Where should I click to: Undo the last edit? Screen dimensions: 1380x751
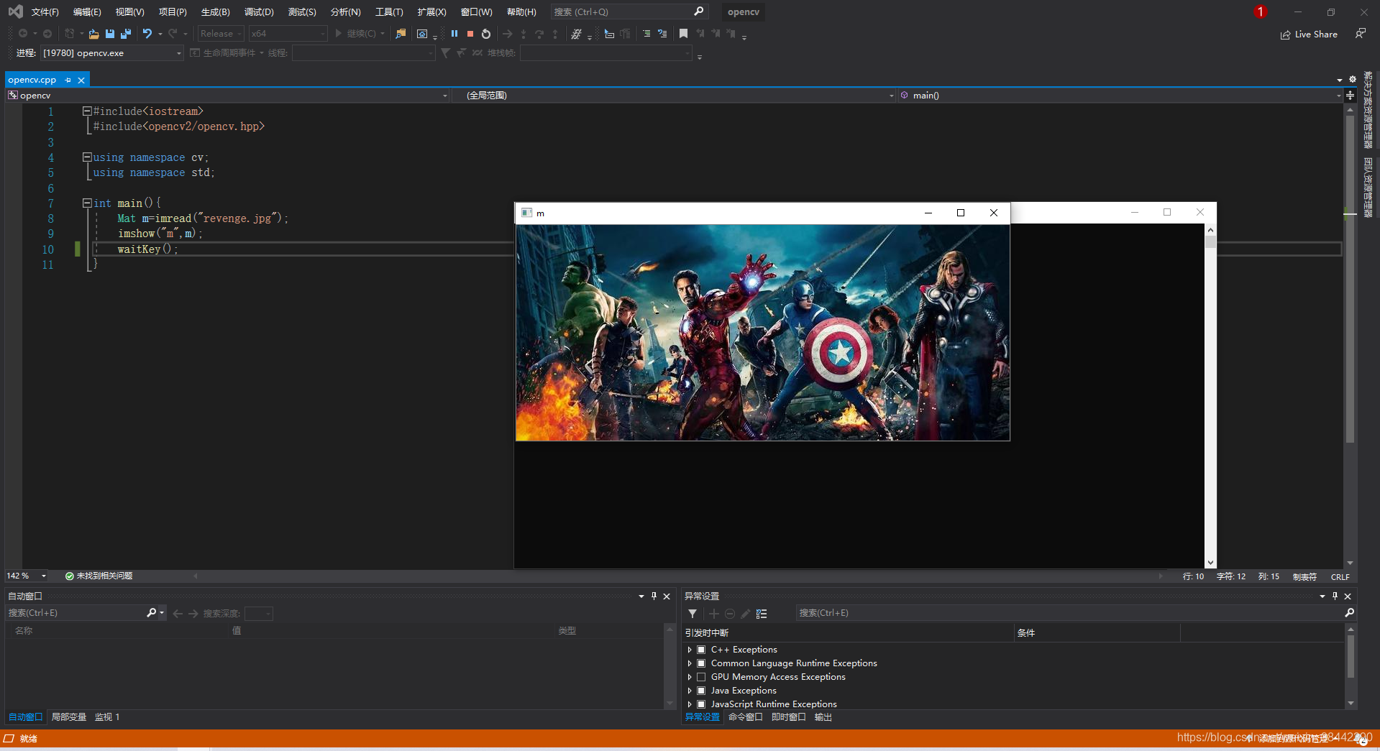pyautogui.click(x=147, y=34)
